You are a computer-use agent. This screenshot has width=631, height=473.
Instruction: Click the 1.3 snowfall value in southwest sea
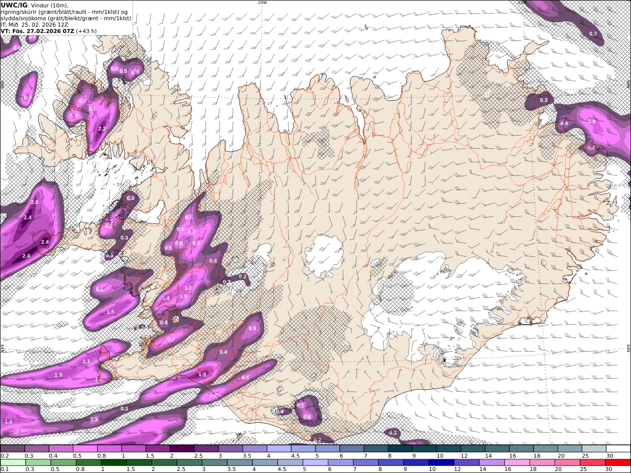58,375
